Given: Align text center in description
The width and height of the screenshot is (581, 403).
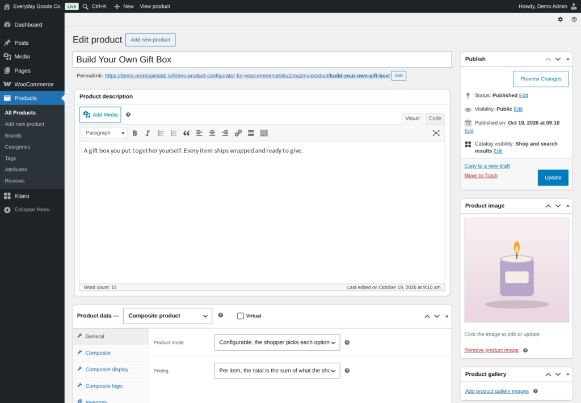Looking at the screenshot, I should [212, 133].
